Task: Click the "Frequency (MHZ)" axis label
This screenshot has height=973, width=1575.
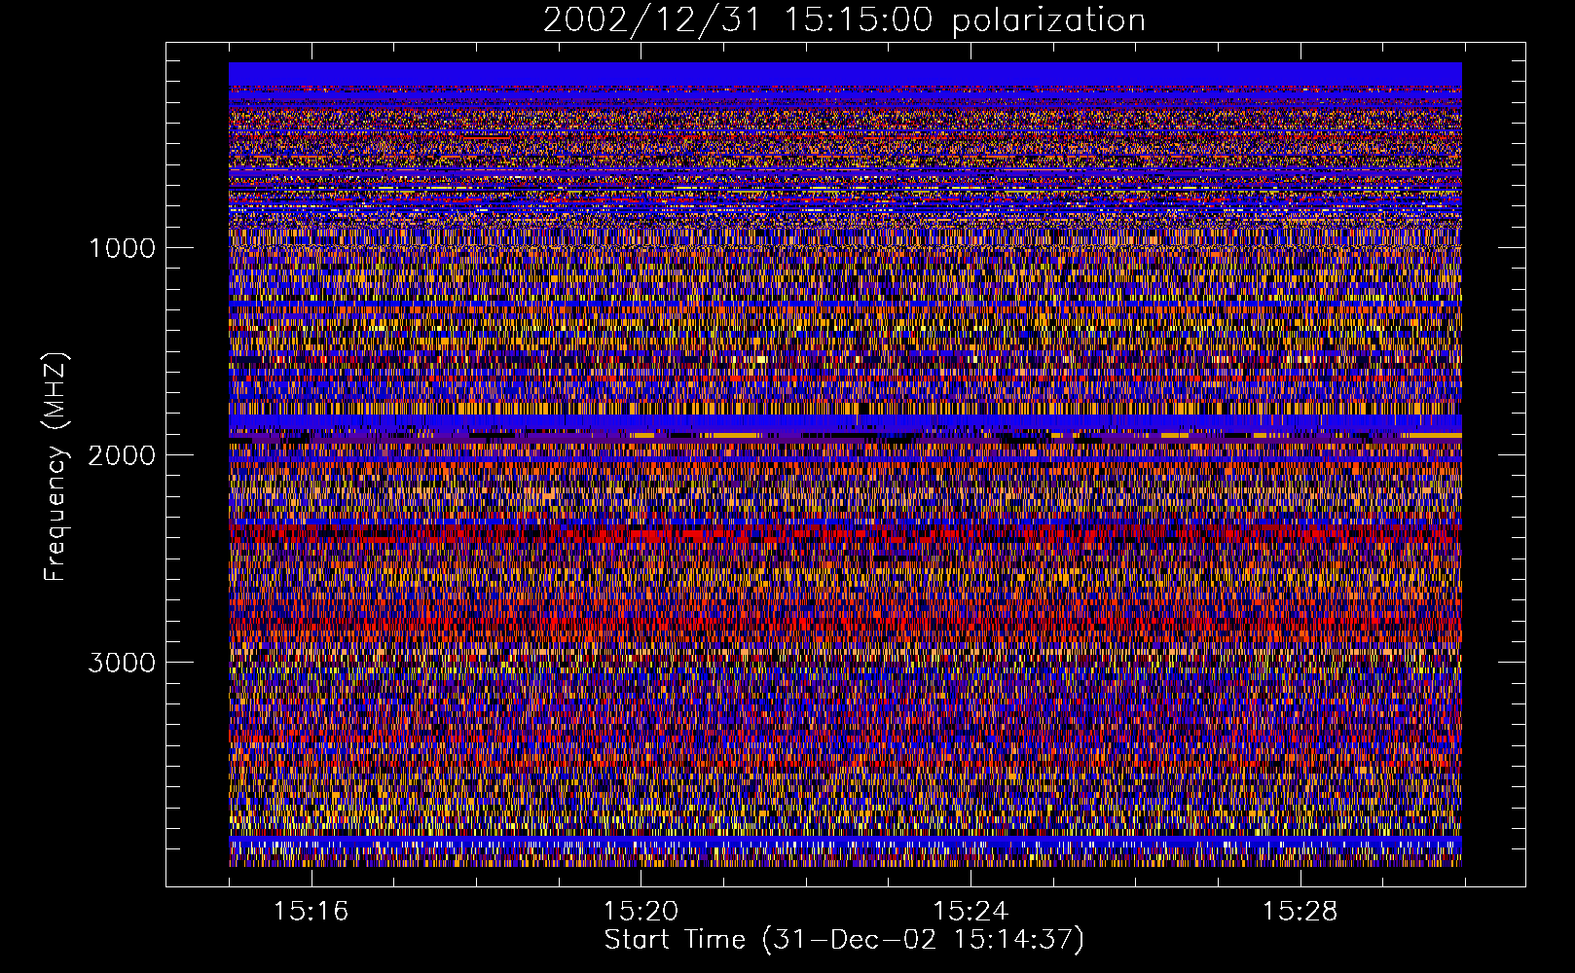Action: click(x=55, y=467)
